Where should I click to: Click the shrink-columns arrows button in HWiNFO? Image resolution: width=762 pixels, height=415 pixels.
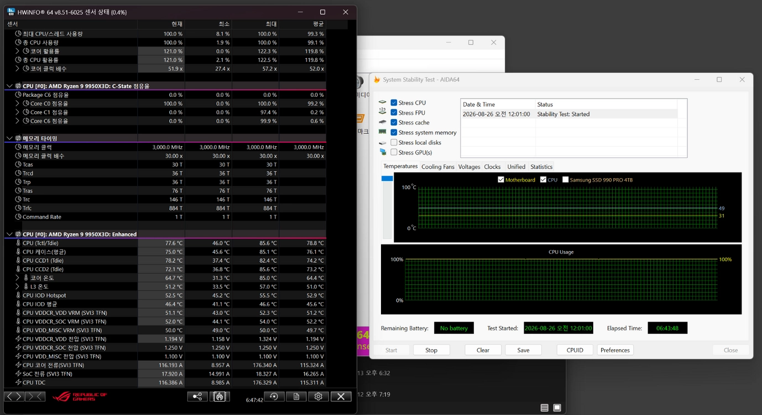click(x=35, y=396)
